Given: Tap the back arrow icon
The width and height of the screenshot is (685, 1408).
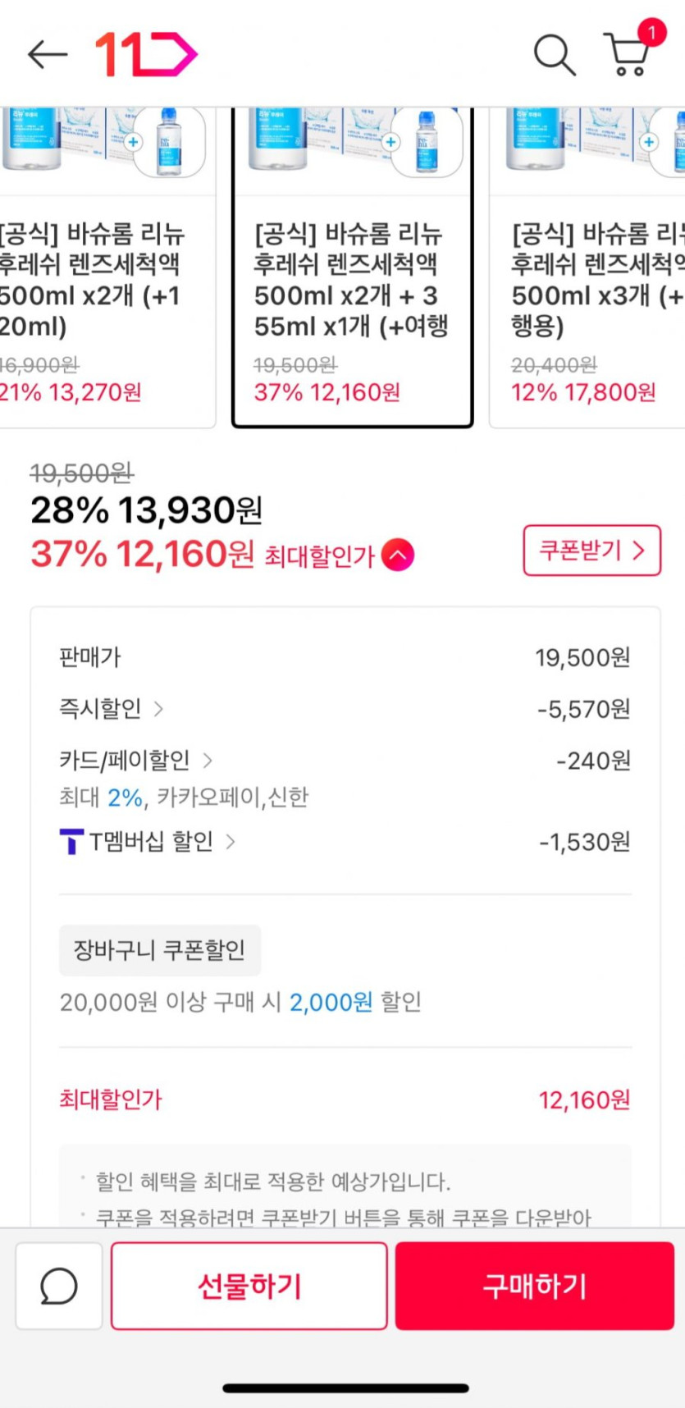Looking at the screenshot, I should [x=47, y=54].
